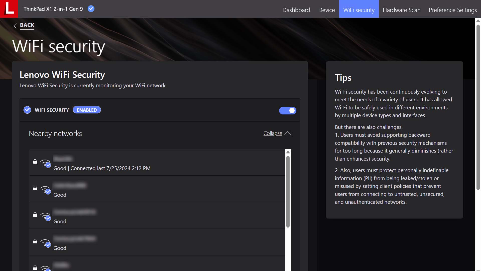
Task: Click the WiFi security shield/checkmark icon
Action: point(27,110)
